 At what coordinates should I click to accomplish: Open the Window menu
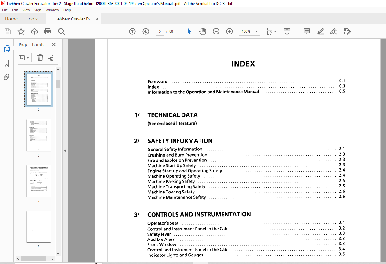pos(52,10)
